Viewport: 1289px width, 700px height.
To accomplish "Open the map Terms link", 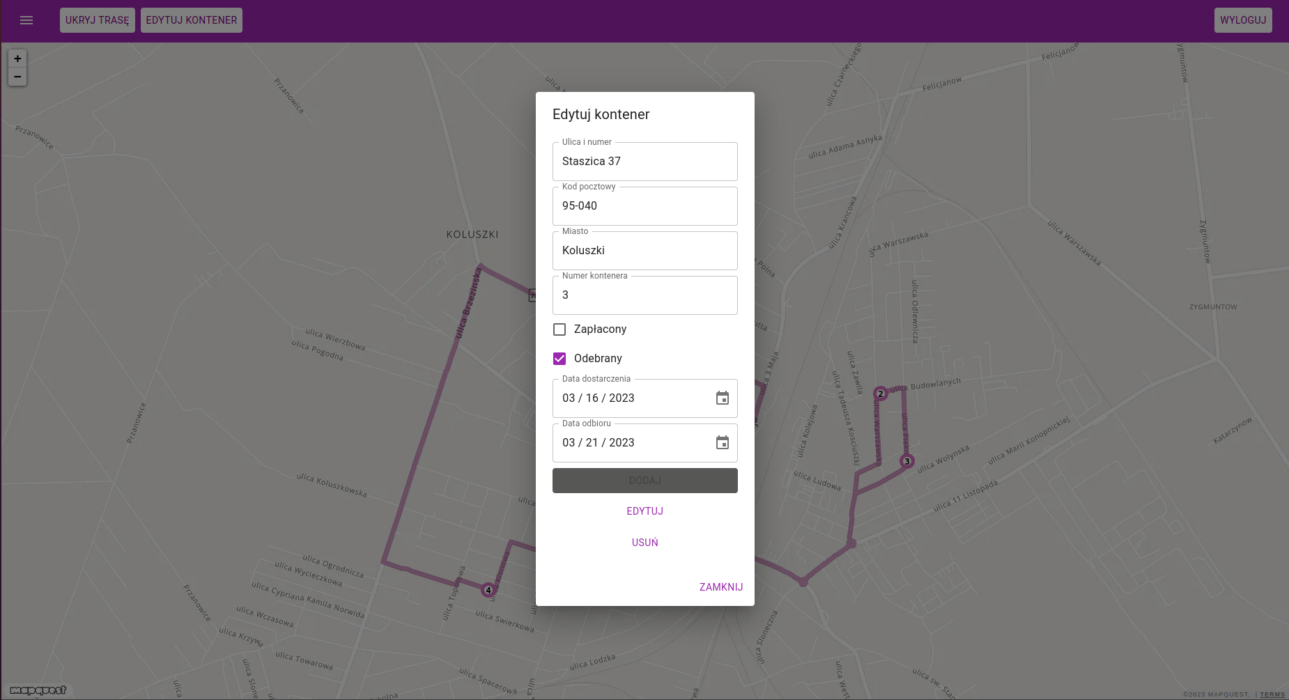I will tap(1272, 694).
